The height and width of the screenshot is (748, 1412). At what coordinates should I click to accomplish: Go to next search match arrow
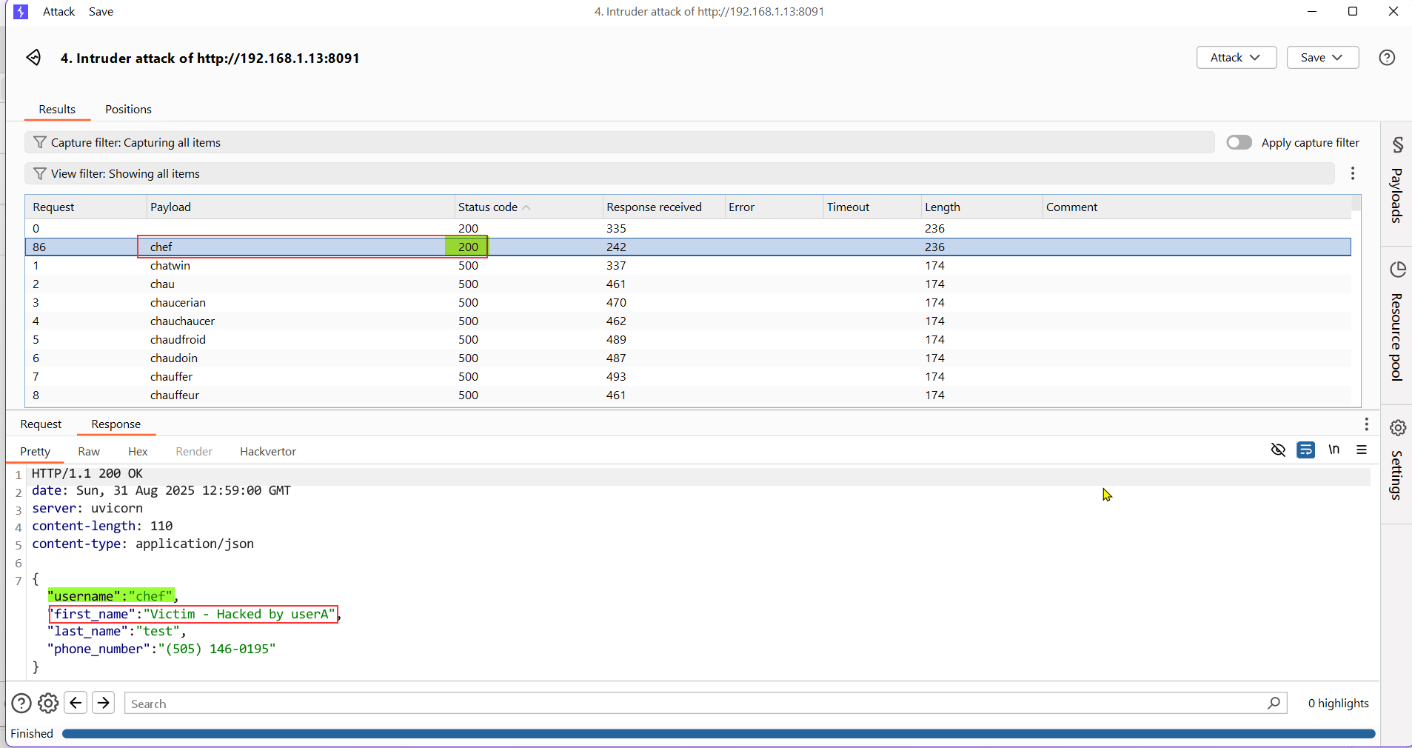pos(104,703)
